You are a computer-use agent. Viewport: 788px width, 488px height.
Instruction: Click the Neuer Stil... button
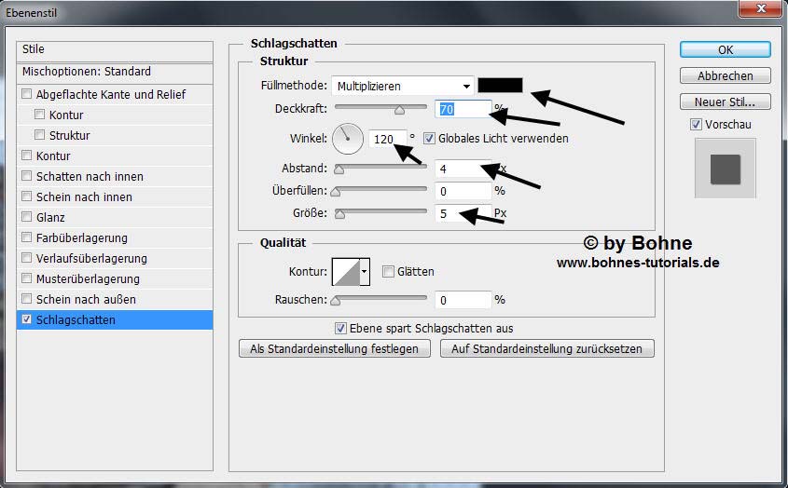725,102
